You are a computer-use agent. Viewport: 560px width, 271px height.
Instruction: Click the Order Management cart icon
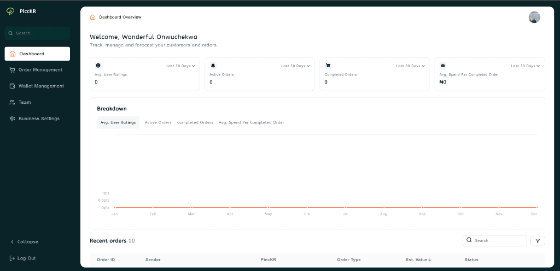click(x=12, y=70)
